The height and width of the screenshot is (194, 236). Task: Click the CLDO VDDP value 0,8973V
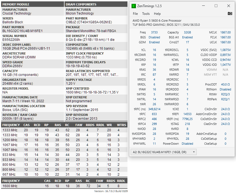click(225, 55)
